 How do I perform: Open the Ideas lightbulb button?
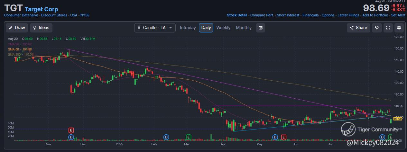coord(41,28)
